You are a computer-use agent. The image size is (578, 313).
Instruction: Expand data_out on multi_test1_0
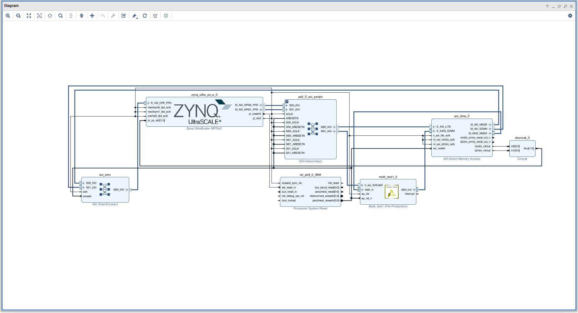point(414,190)
